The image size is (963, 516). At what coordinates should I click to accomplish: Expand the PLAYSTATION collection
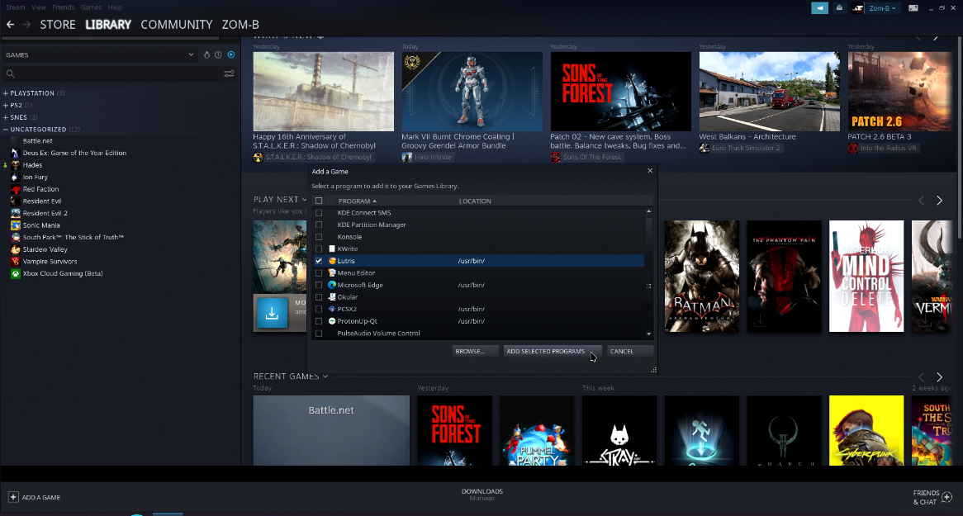click(x=6, y=93)
